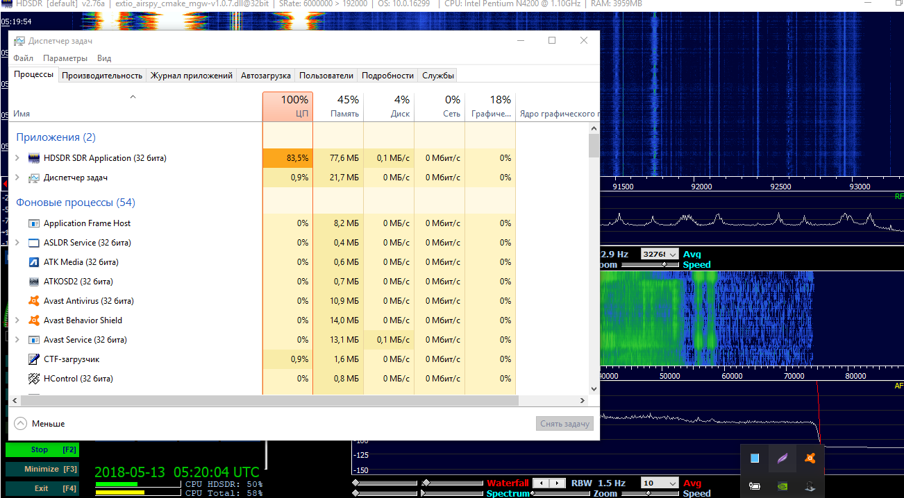Click the scroll right arrow in Task Manager
Image resolution: width=904 pixels, height=498 pixels.
[583, 401]
